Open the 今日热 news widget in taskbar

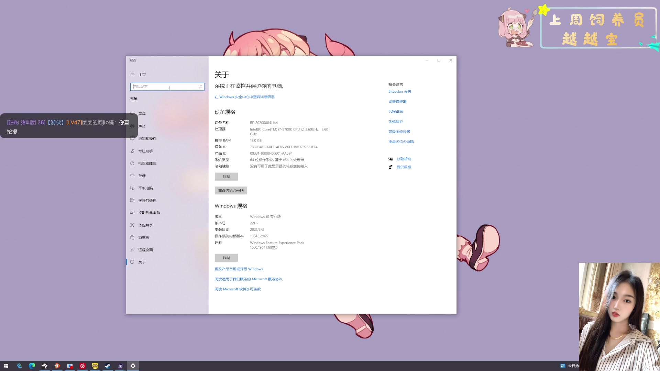[569, 366]
